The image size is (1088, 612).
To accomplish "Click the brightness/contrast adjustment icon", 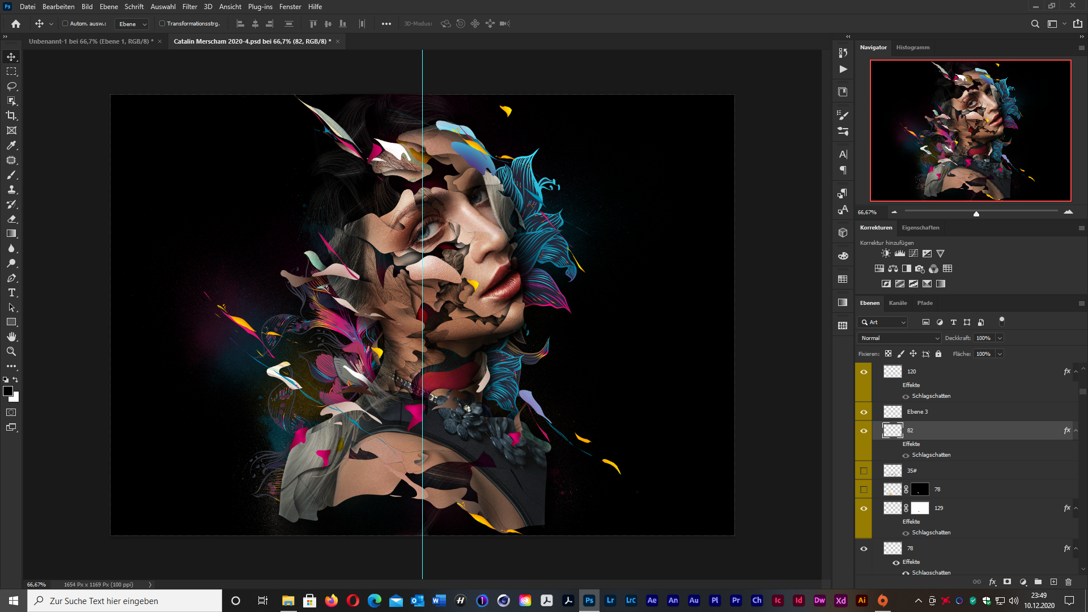I will click(886, 253).
